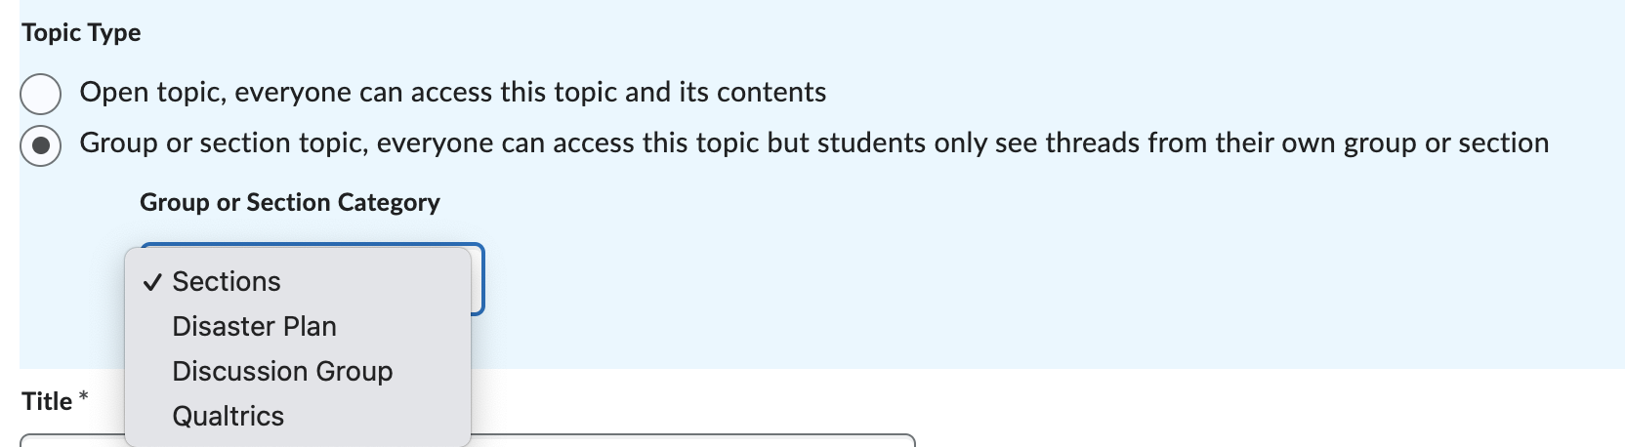Image resolution: width=1625 pixels, height=447 pixels.
Task: Click the required asterisk next to Title
Action: click(x=84, y=397)
